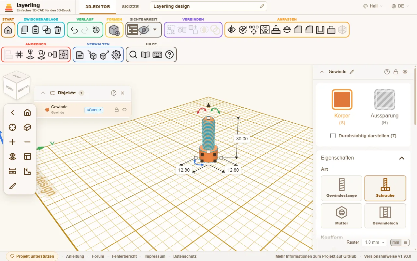The width and height of the screenshot is (417, 261).
Task: Open the search magnifier in Hilfe
Action: coord(133,54)
